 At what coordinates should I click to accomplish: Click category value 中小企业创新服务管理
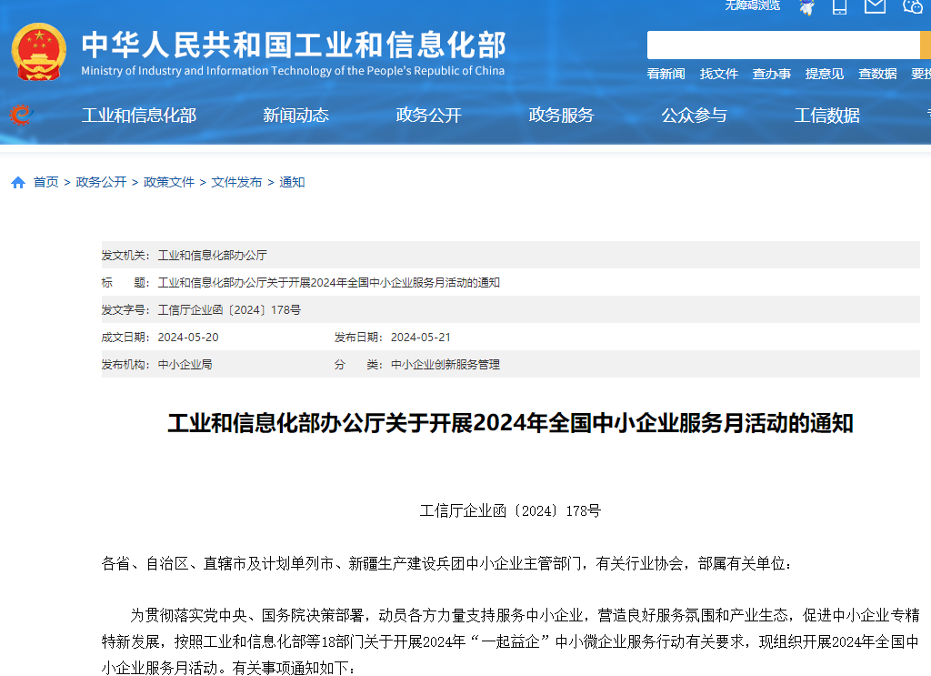[445, 365]
